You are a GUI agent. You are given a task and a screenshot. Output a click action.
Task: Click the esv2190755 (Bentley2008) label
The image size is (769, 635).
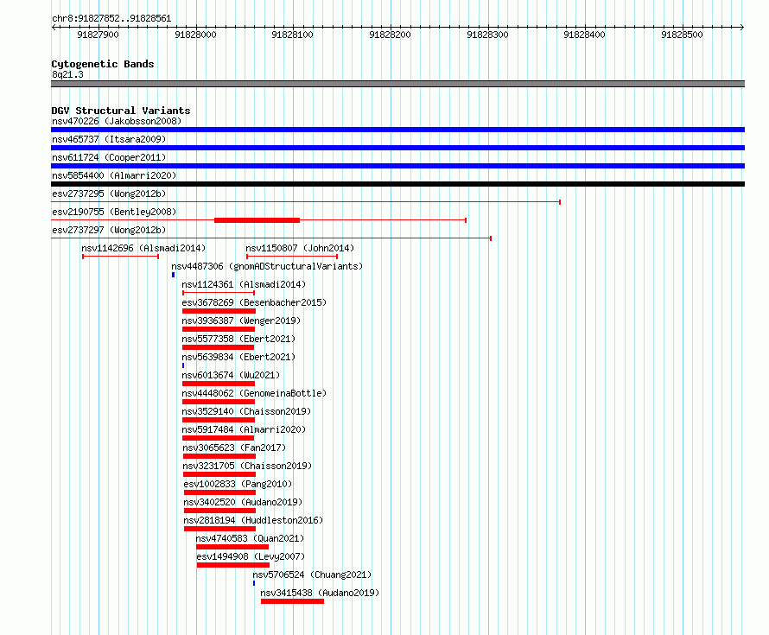[x=114, y=212]
